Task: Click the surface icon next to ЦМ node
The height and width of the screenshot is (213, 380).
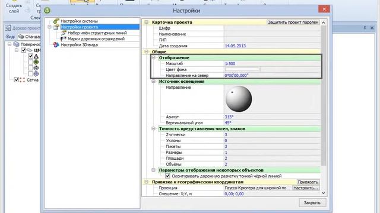Action: 30,50
